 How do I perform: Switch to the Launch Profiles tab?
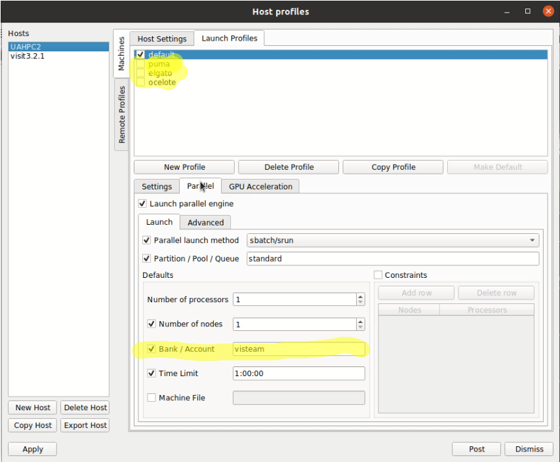pos(230,38)
